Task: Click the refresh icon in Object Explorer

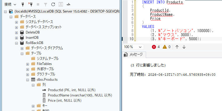Action: (53, 4)
